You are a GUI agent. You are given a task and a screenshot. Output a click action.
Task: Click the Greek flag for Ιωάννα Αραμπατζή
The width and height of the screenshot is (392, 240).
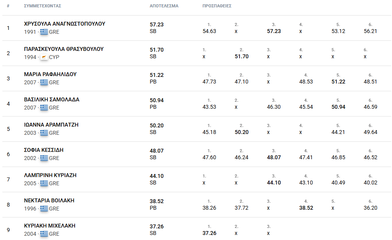click(44, 133)
